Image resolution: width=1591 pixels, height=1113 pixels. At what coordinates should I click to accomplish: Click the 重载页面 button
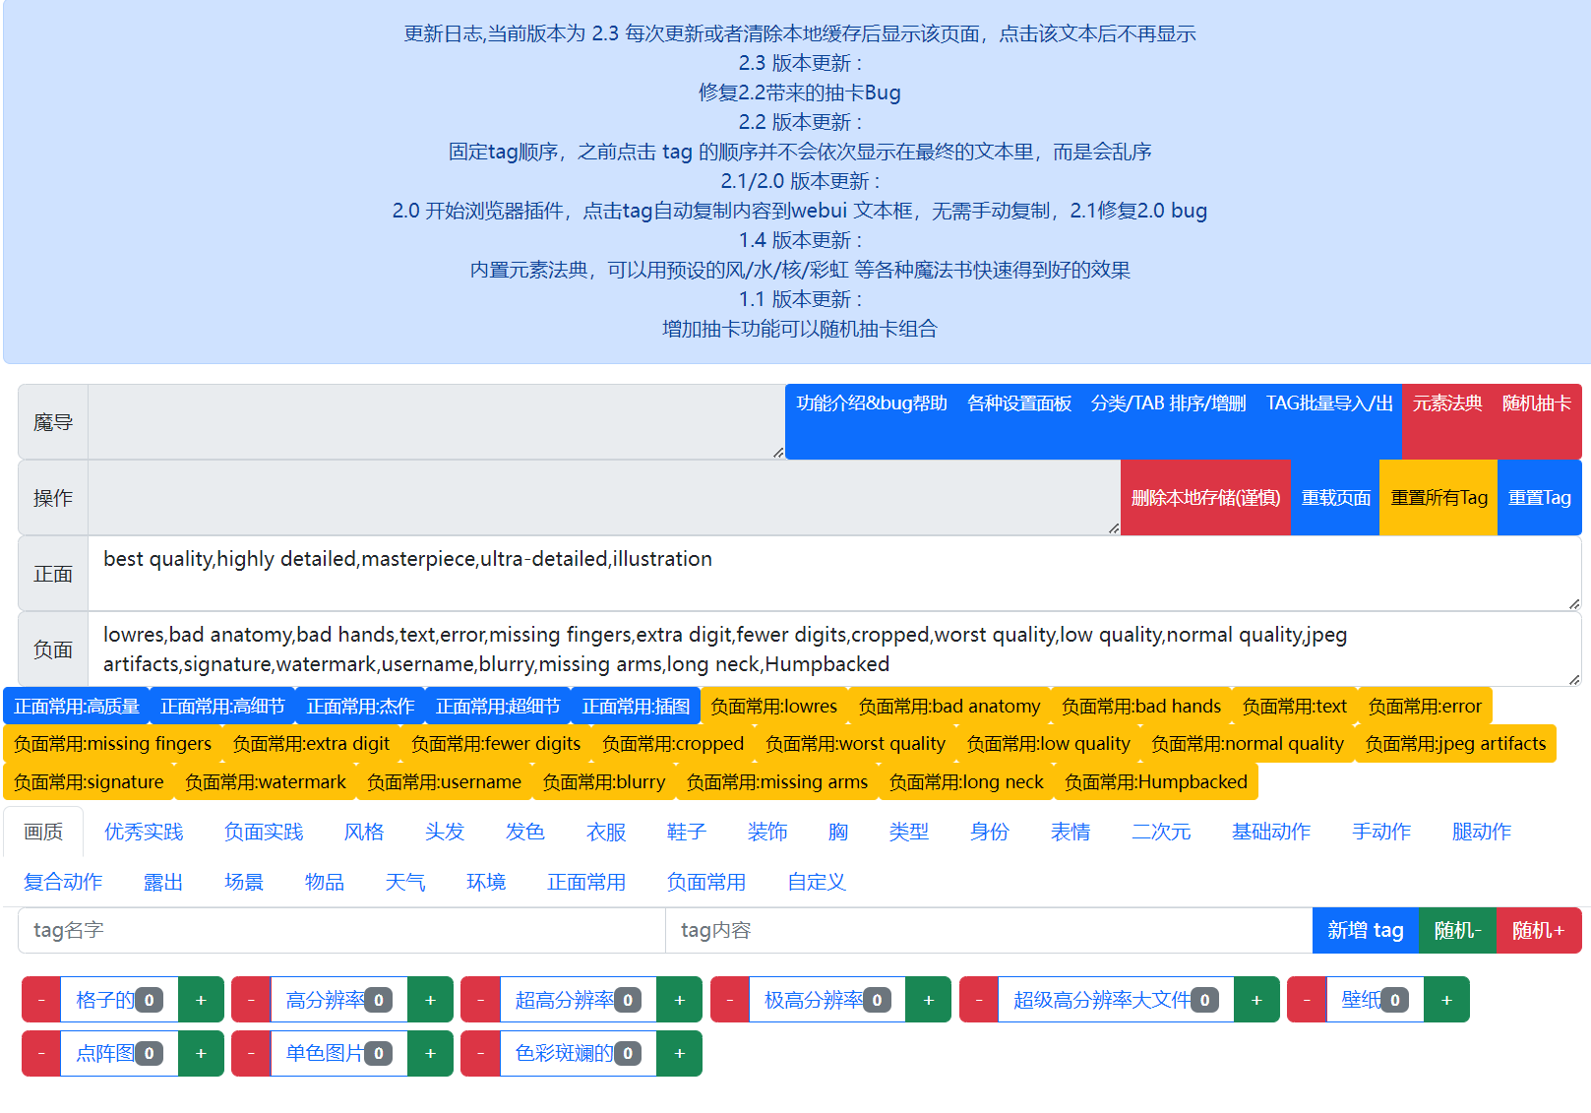click(1335, 498)
